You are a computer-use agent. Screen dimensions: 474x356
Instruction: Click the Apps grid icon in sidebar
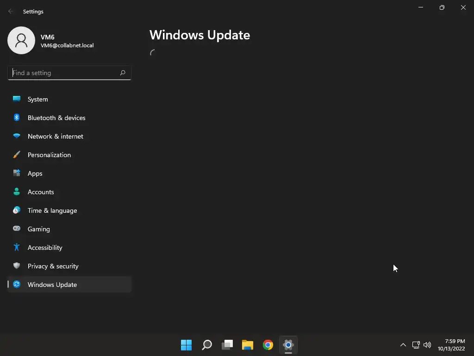coord(17,173)
